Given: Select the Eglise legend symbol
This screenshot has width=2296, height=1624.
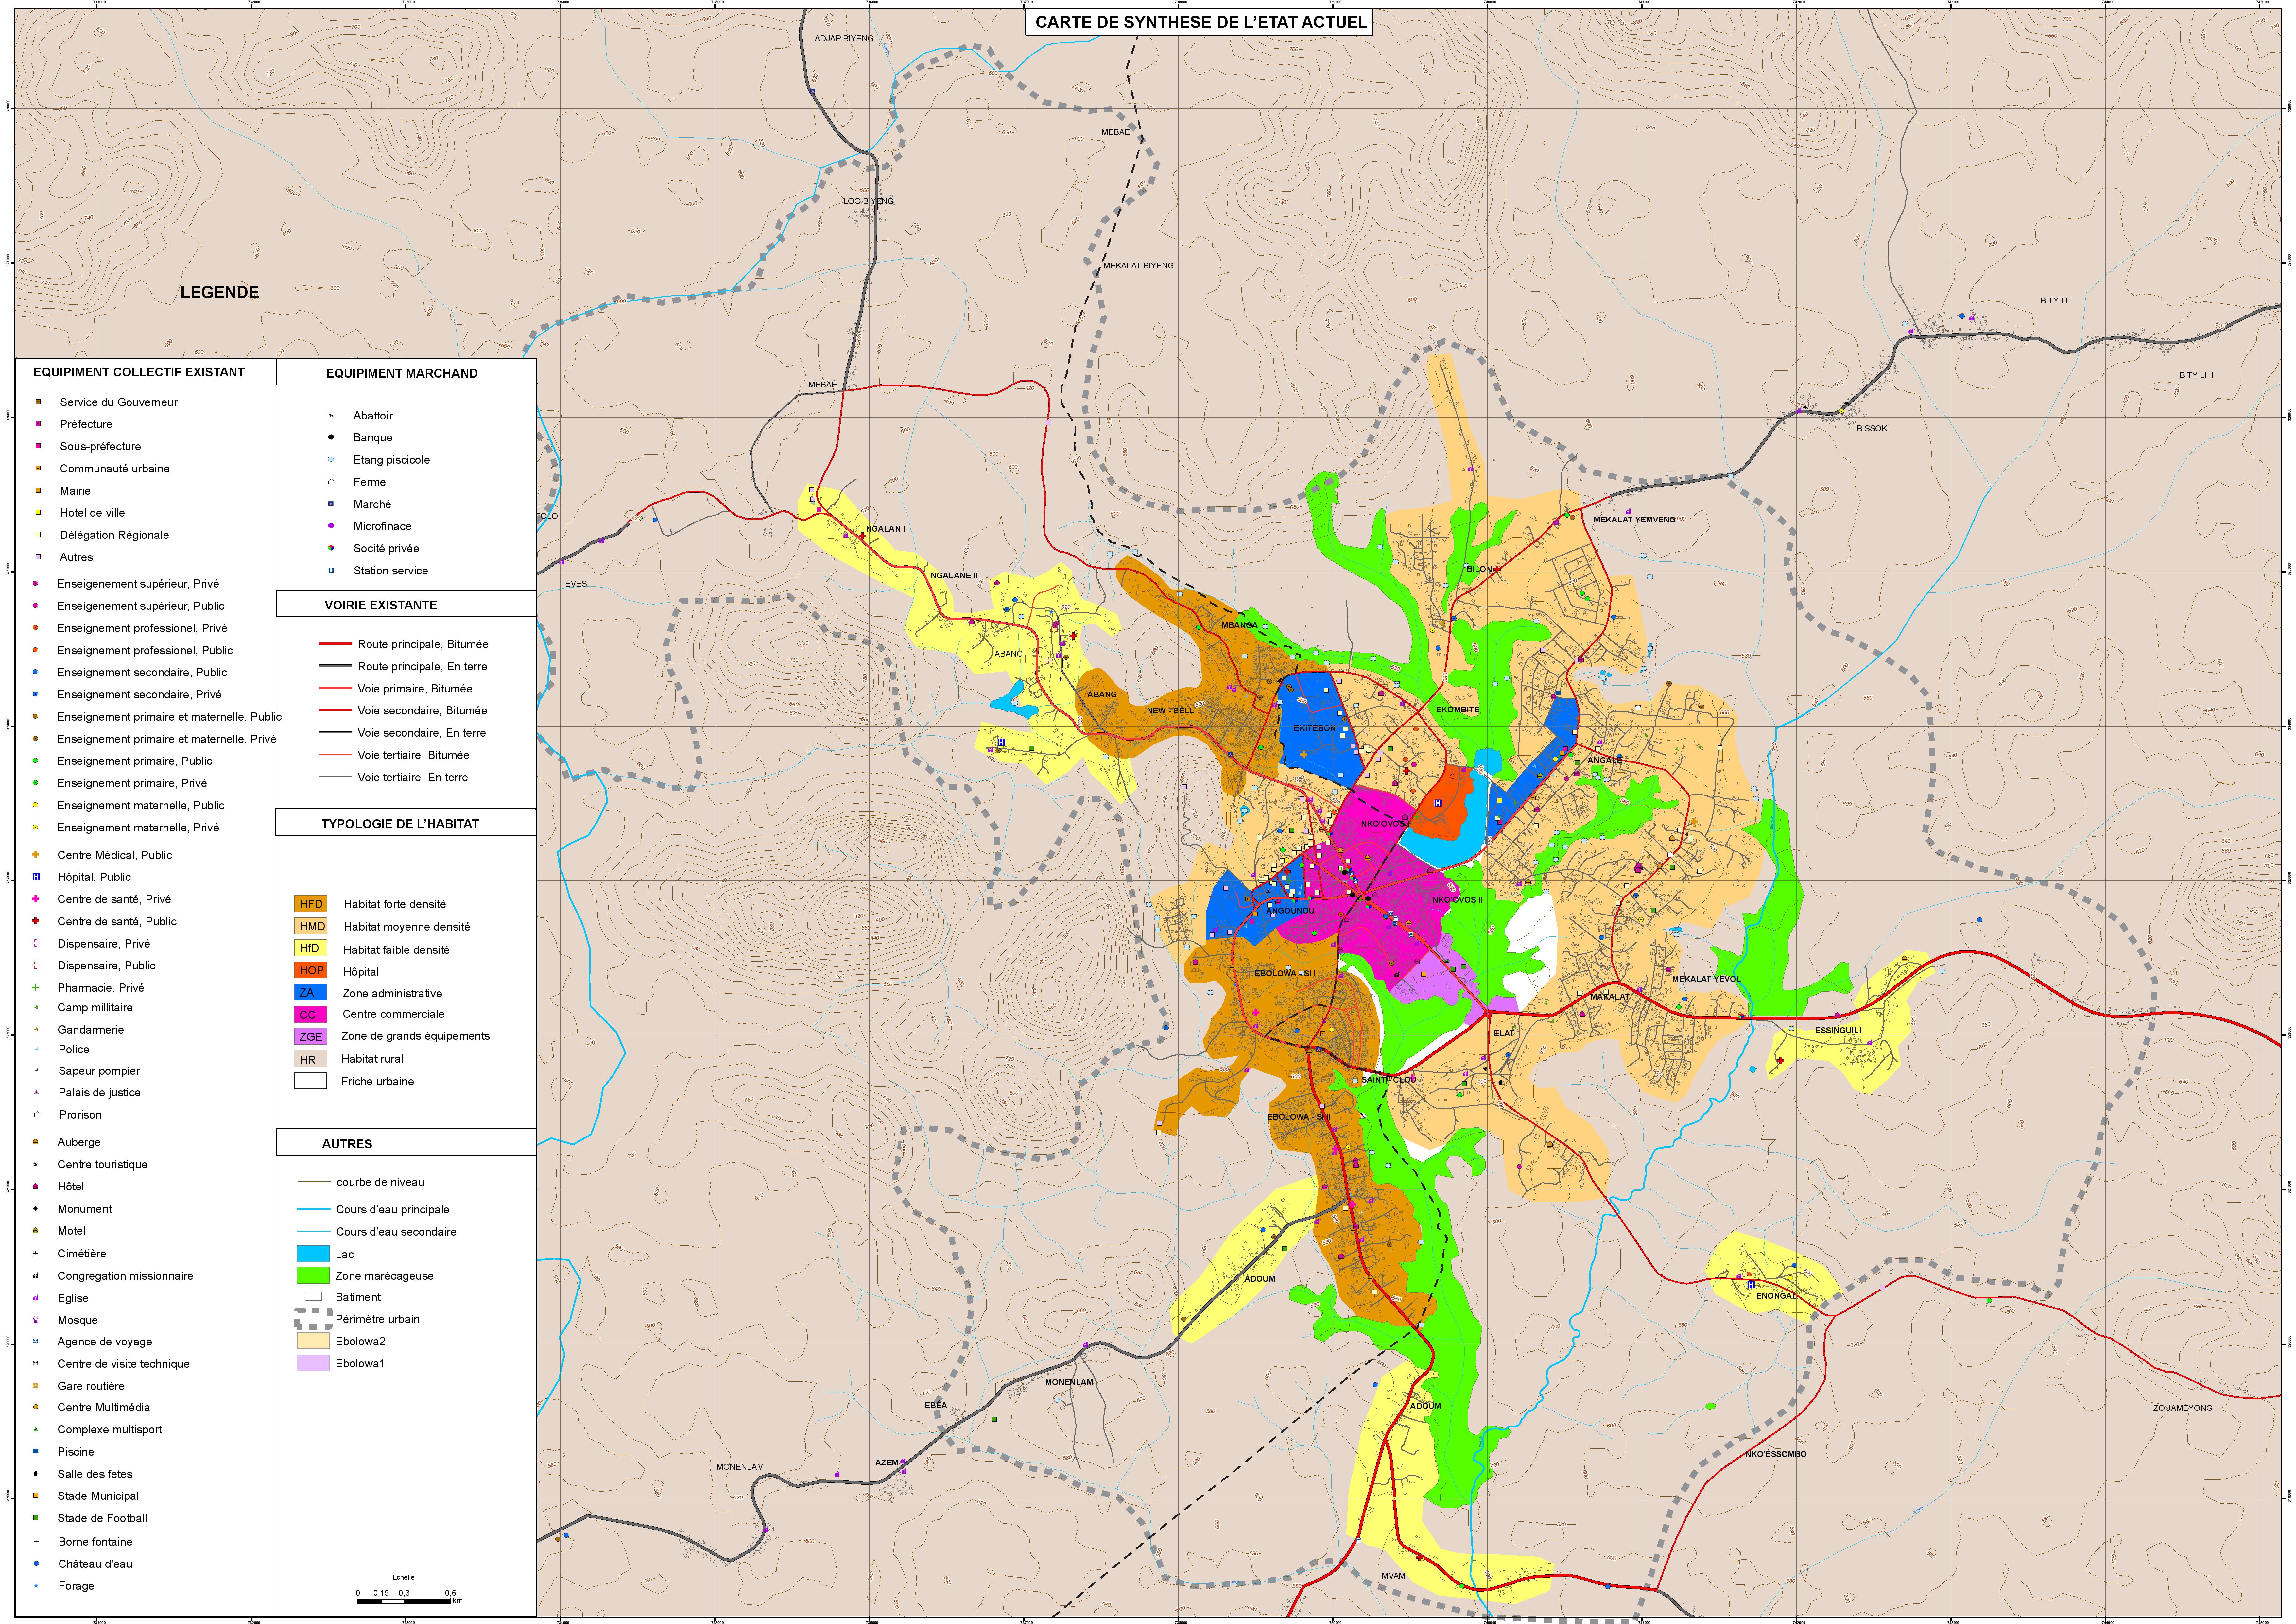Looking at the screenshot, I should [x=36, y=1298].
